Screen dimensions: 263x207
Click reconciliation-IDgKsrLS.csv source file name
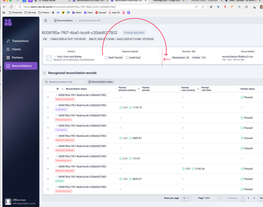coord(237,56)
